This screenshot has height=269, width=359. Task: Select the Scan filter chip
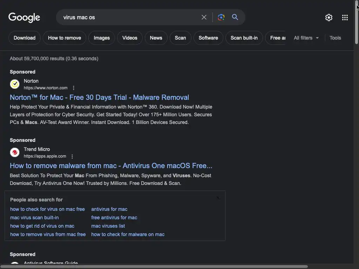(x=181, y=38)
